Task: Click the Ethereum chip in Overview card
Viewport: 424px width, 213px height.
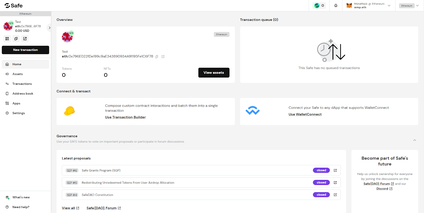Action: pos(222,34)
